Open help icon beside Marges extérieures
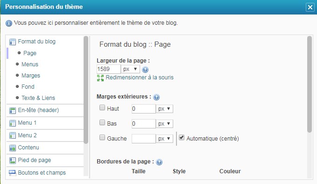The height and width of the screenshot is (184, 317). pyautogui.click(x=156, y=97)
